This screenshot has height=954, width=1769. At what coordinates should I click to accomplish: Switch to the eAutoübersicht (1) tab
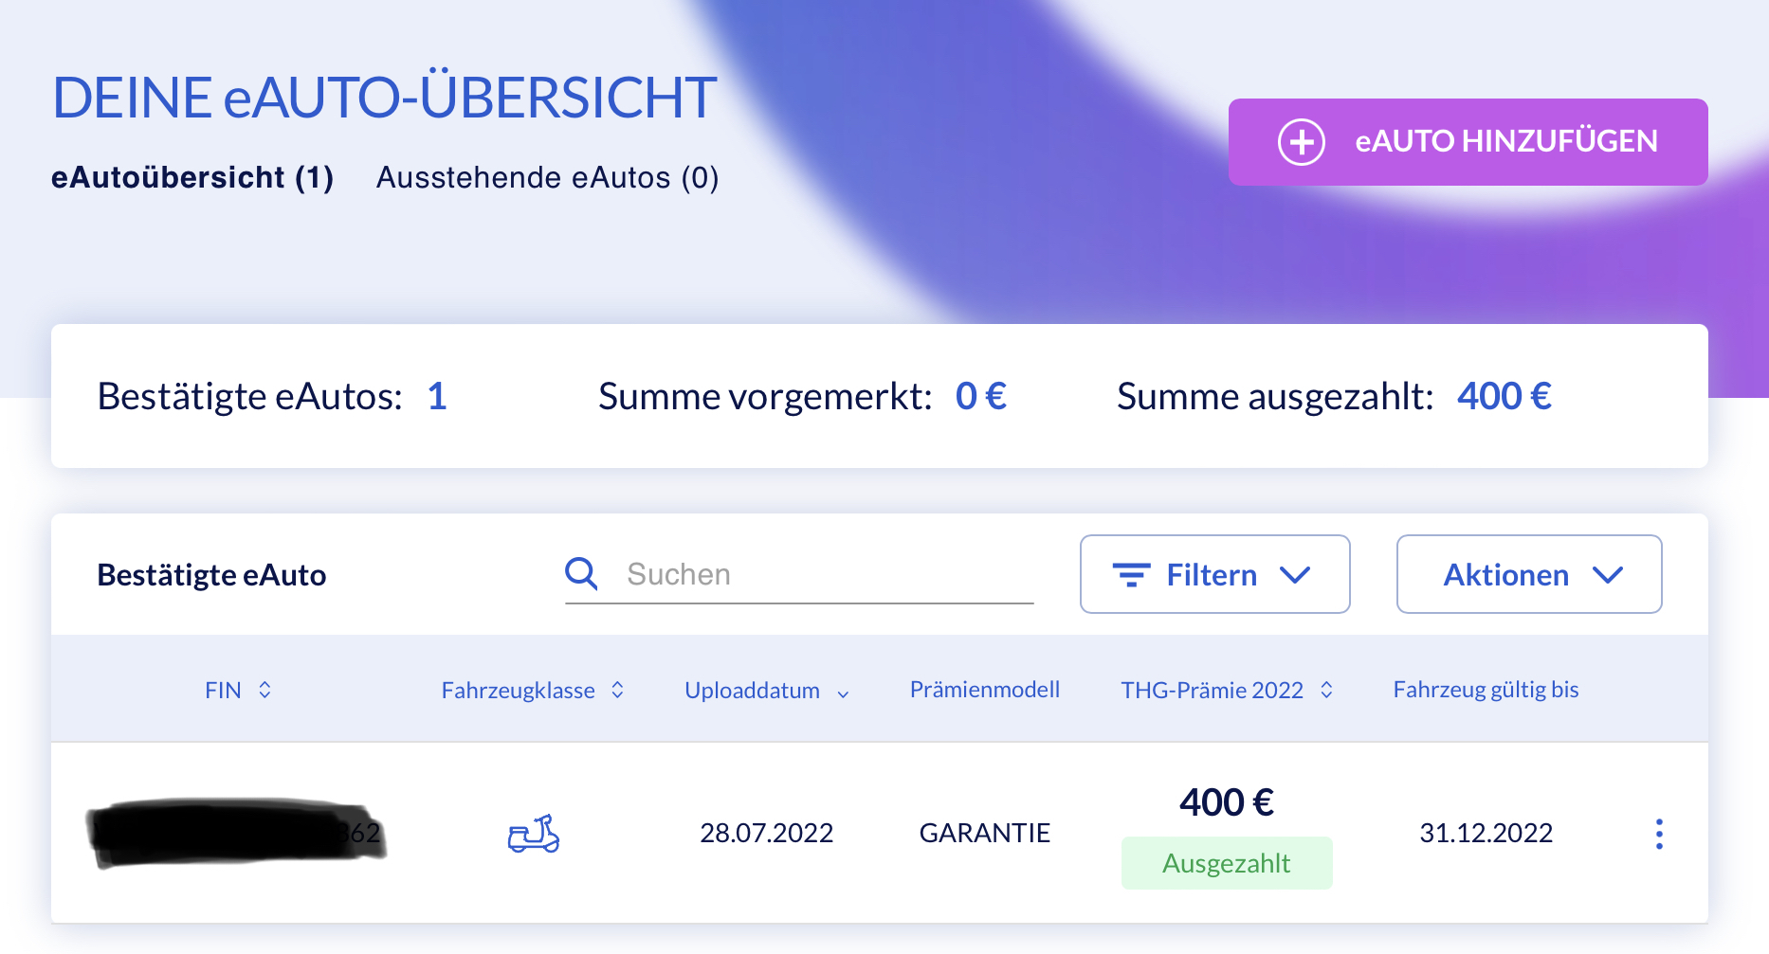tap(192, 178)
